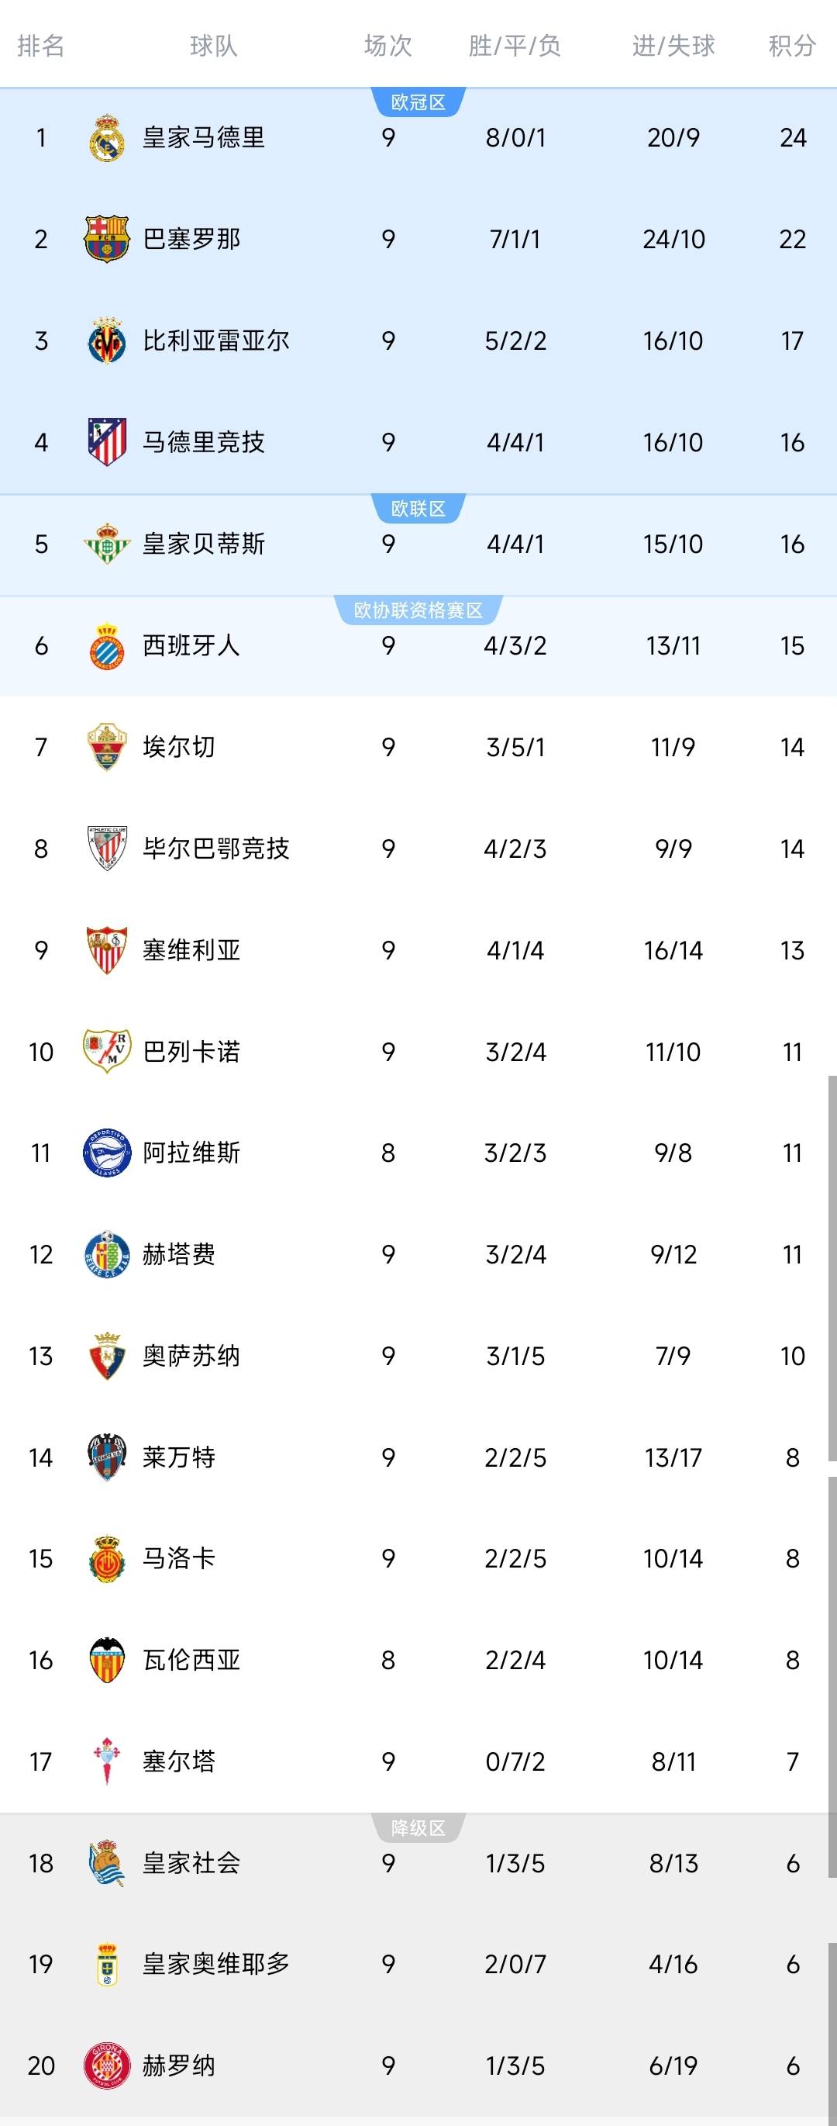The height and width of the screenshot is (2126, 837).
Task: Open team name 皇家马德里
Action: (x=204, y=138)
